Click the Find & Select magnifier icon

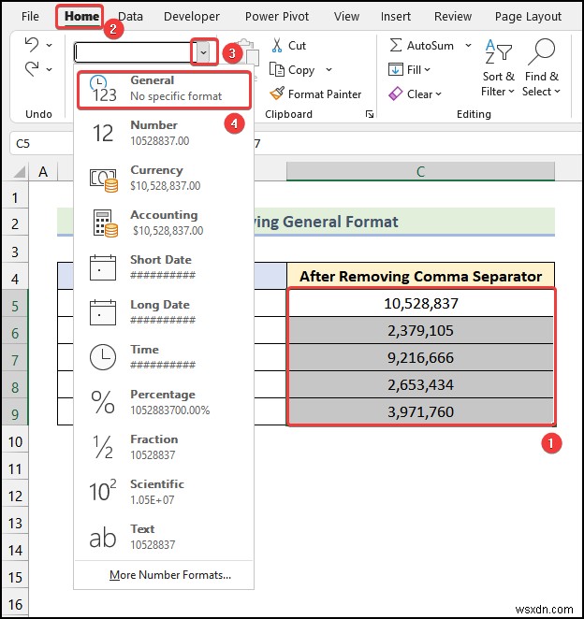[x=541, y=51]
